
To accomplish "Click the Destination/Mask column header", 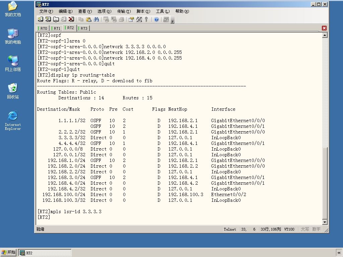I will coord(58,109).
